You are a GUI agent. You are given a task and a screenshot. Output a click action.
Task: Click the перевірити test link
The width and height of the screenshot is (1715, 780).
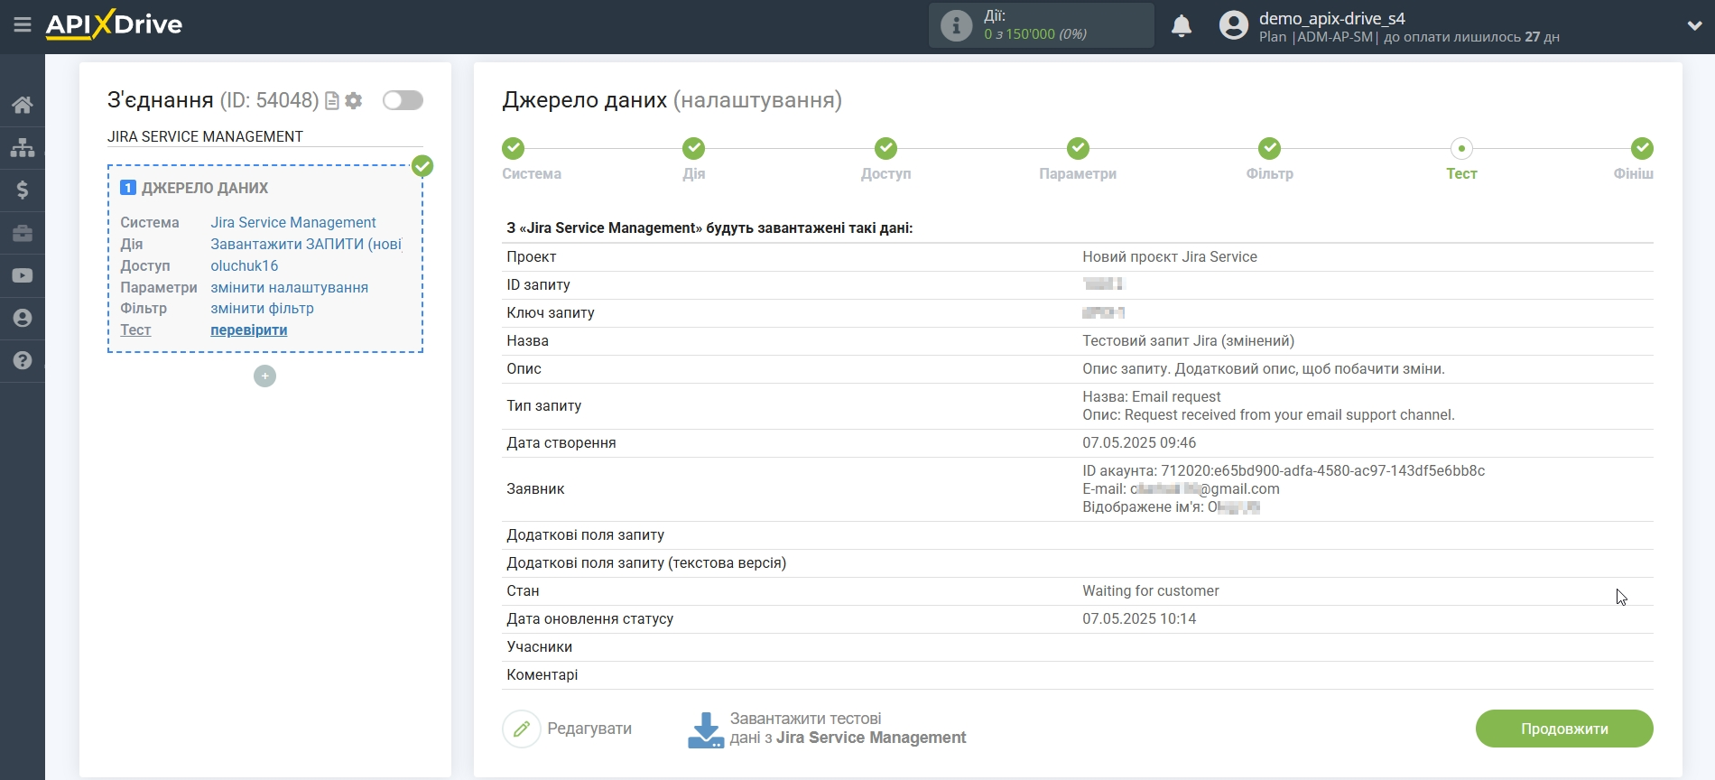[249, 330]
